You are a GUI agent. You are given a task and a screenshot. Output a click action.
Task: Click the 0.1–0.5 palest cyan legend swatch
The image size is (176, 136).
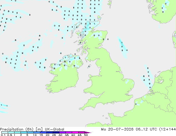pyautogui.click(x=5, y=132)
